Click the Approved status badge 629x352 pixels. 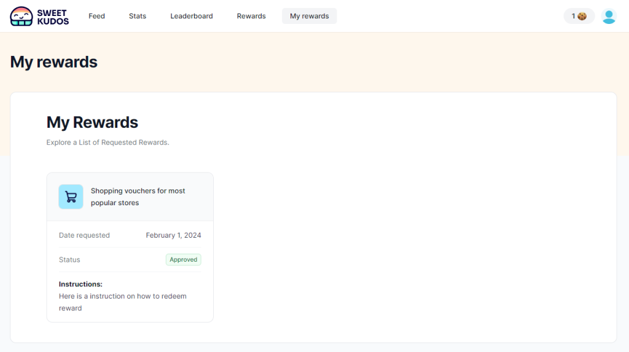coord(183,260)
